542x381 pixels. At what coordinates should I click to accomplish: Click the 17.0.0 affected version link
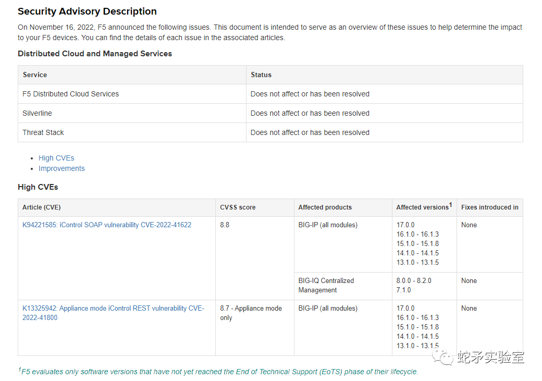pos(405,225)
